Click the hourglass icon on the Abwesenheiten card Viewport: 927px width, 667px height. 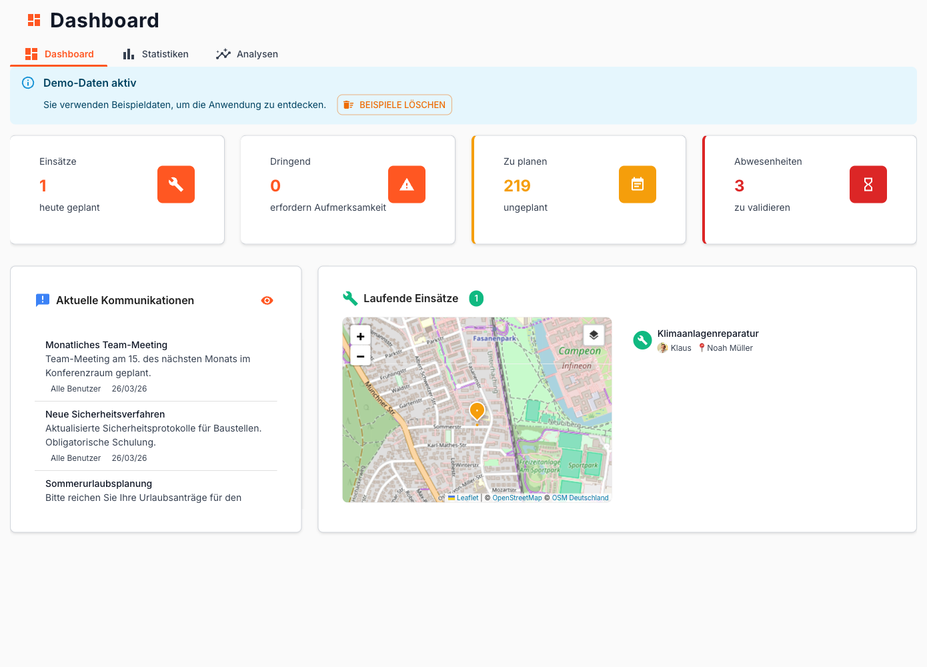(868, 184)
